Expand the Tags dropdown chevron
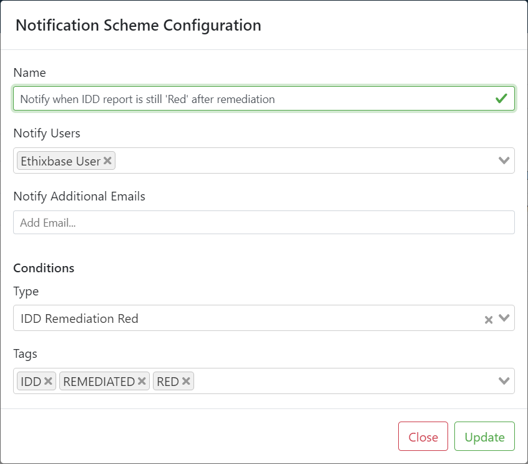This screenshot has height=464, width=528. [504, 381]
